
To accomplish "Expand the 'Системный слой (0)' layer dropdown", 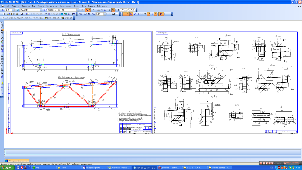I will point(78,10).
